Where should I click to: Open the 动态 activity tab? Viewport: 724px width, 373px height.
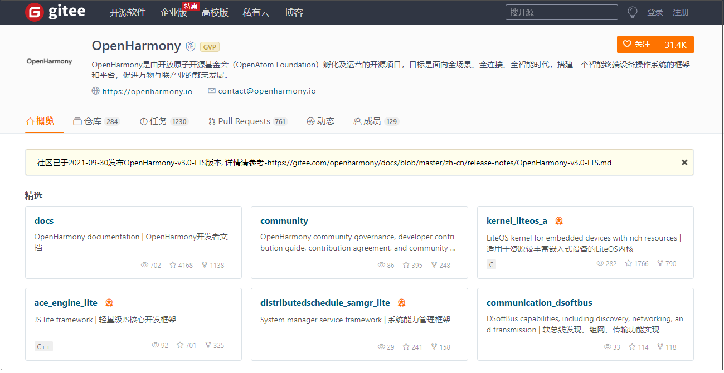(x=320, y=121)
